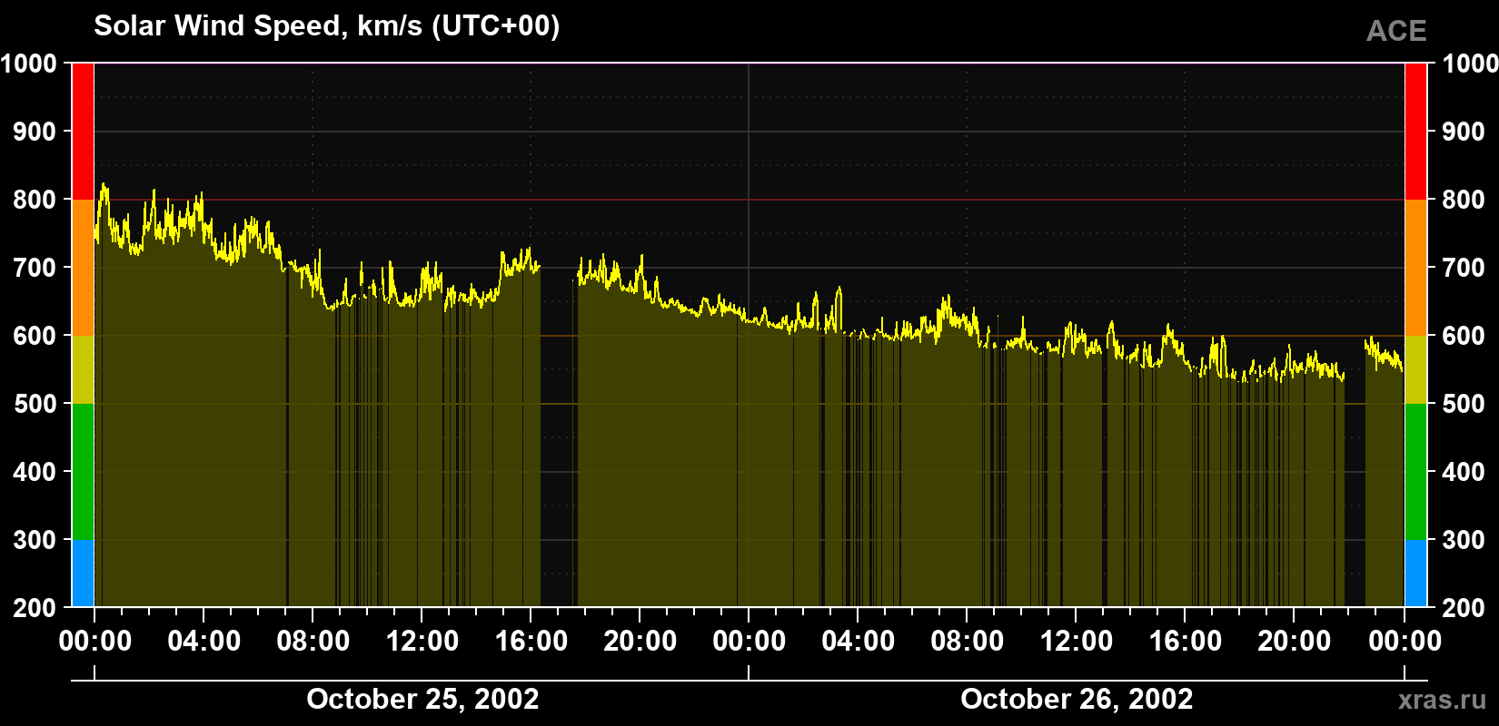
Task: Select the "October 25, 2002" date label
Action: (422, 699)
